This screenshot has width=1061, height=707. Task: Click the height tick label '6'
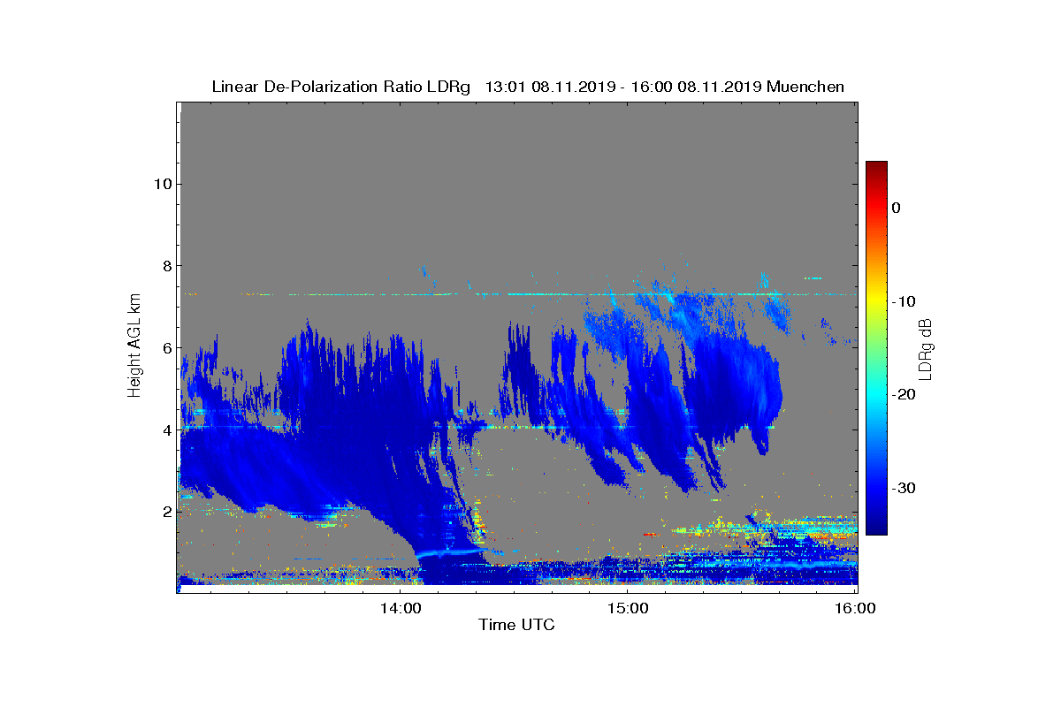point(165,348)
